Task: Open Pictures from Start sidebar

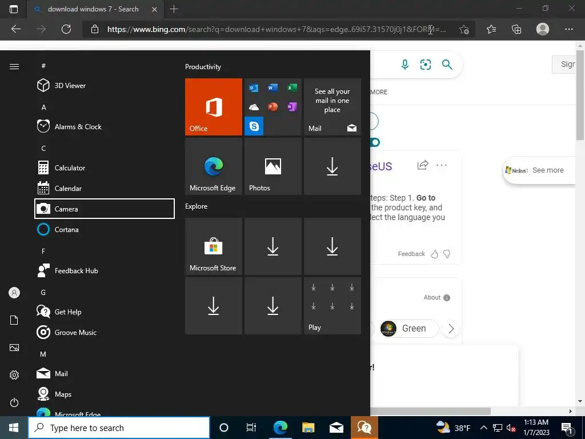Action: [x=14, y=348]
